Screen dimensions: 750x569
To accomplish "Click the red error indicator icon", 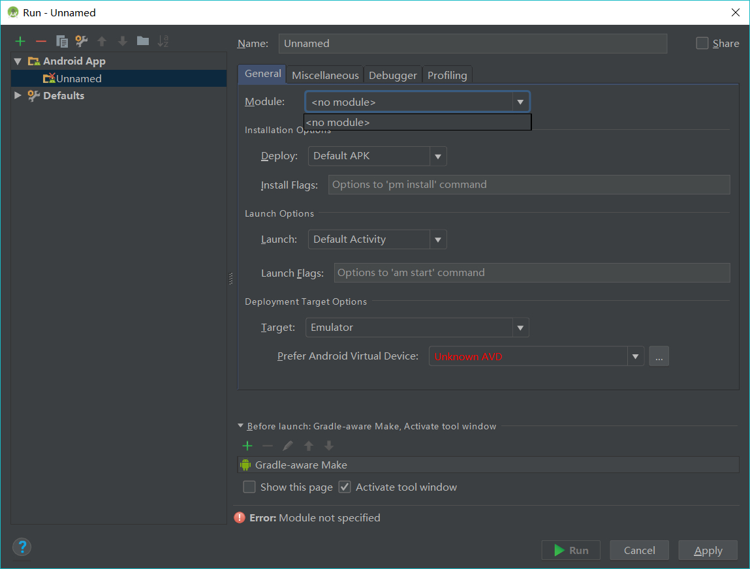I will pos(240,518).
